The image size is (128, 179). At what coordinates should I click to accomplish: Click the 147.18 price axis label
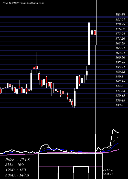click(x=120, y=81)
